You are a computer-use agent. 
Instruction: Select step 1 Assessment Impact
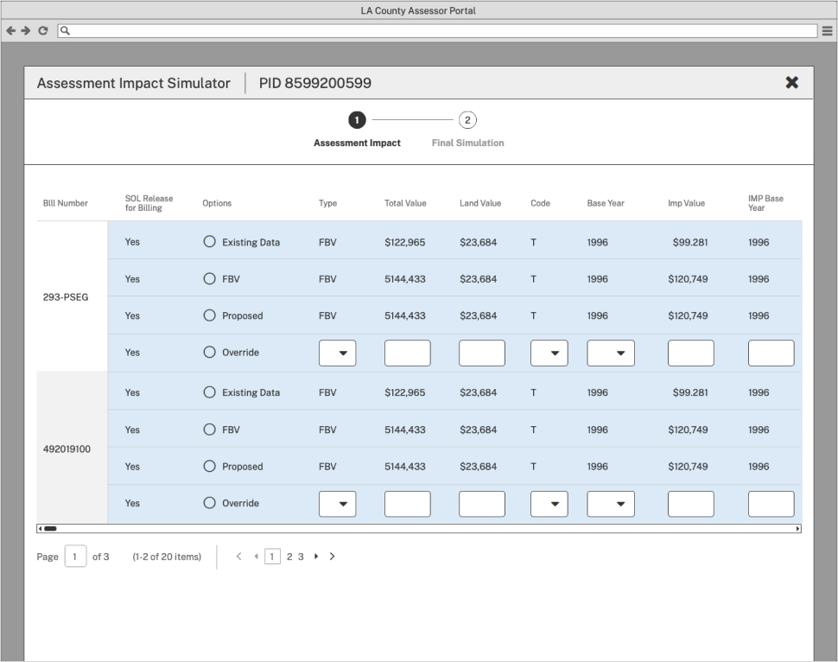click(357, 120)
